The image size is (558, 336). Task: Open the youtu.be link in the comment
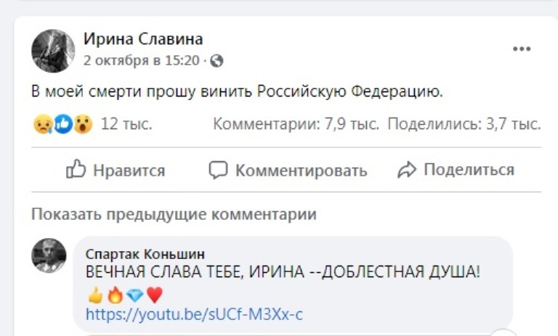coord(193,314)
